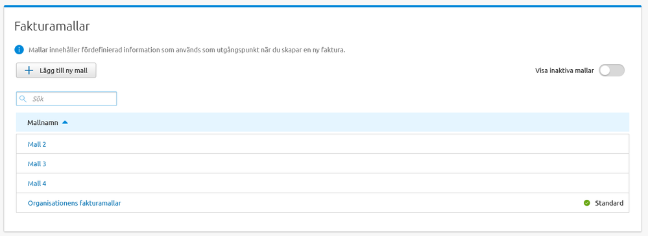Click the Standard label text

coord(609,203)
